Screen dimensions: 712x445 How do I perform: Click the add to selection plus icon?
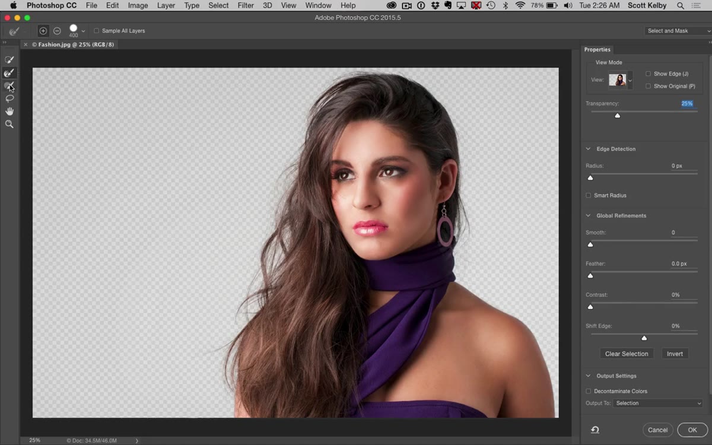pos(43,31)
